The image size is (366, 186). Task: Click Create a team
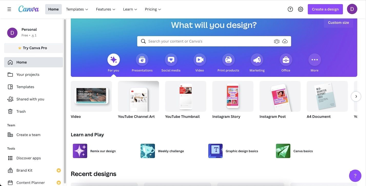(x=33, y=135)
